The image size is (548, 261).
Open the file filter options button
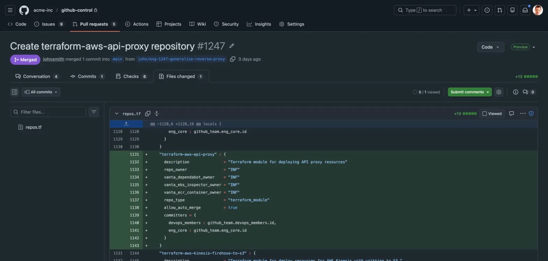tap(94, 112)
